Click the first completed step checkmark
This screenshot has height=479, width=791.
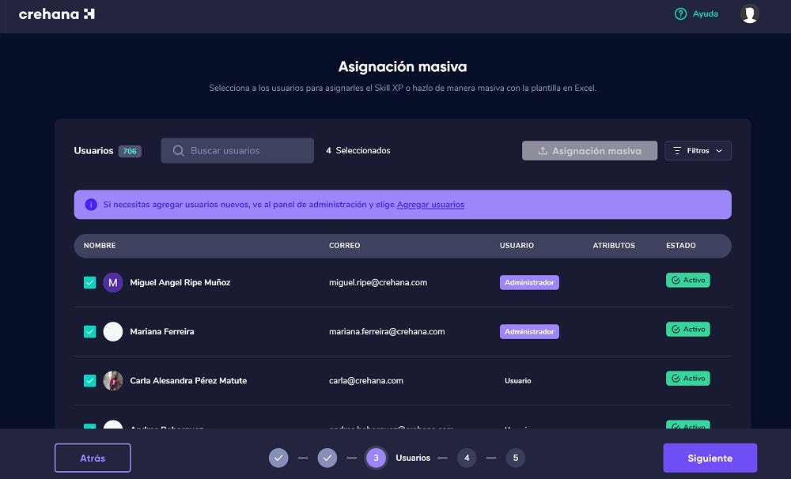(x=278, y=458)
